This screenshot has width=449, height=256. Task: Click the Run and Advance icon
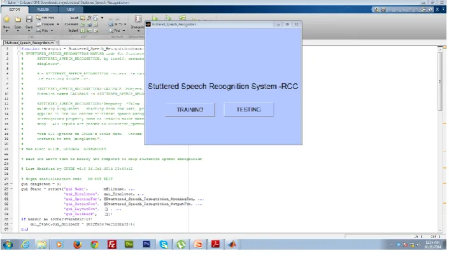click(x=168, y=18)
